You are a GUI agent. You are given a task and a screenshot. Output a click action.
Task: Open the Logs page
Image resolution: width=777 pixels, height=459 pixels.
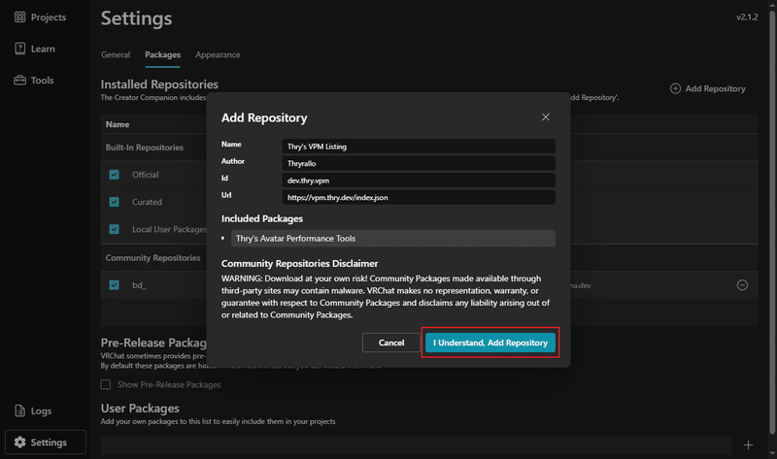point(33,410)
